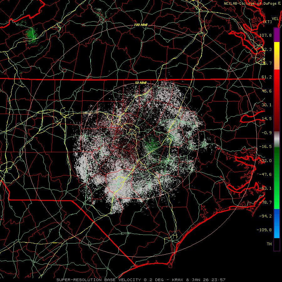Click the 14.5 velocity scale value
Image resolution: width=282 pixels, height=282 pixels.
pos(267,119)
